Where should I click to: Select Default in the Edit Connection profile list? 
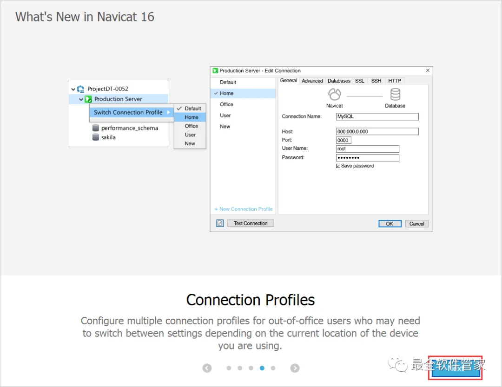(243, 82)
